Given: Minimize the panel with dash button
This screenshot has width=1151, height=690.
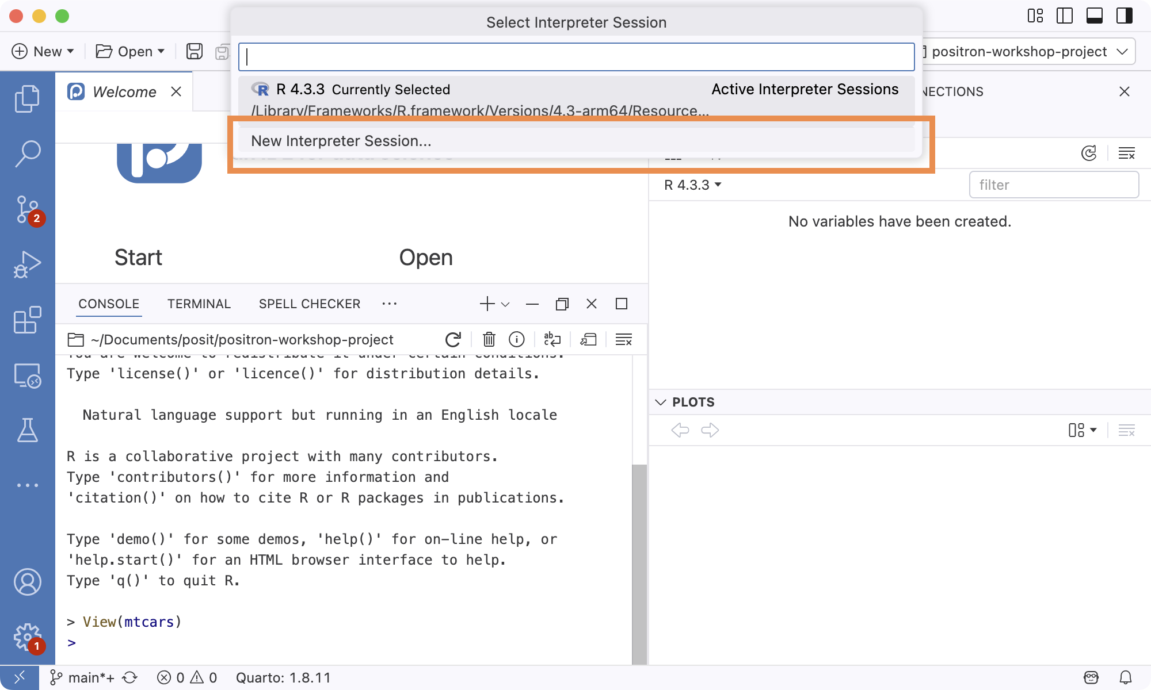Looking at the screenshot, I should point(532,304).
